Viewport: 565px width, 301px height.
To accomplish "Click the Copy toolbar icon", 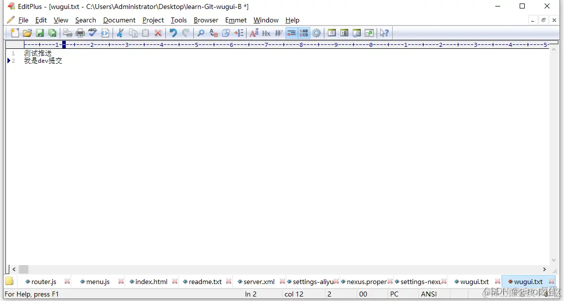I will [133, 33].
